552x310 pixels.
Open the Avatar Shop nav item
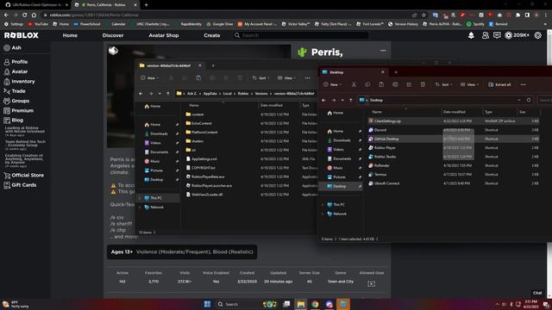[x=163, y=35]
